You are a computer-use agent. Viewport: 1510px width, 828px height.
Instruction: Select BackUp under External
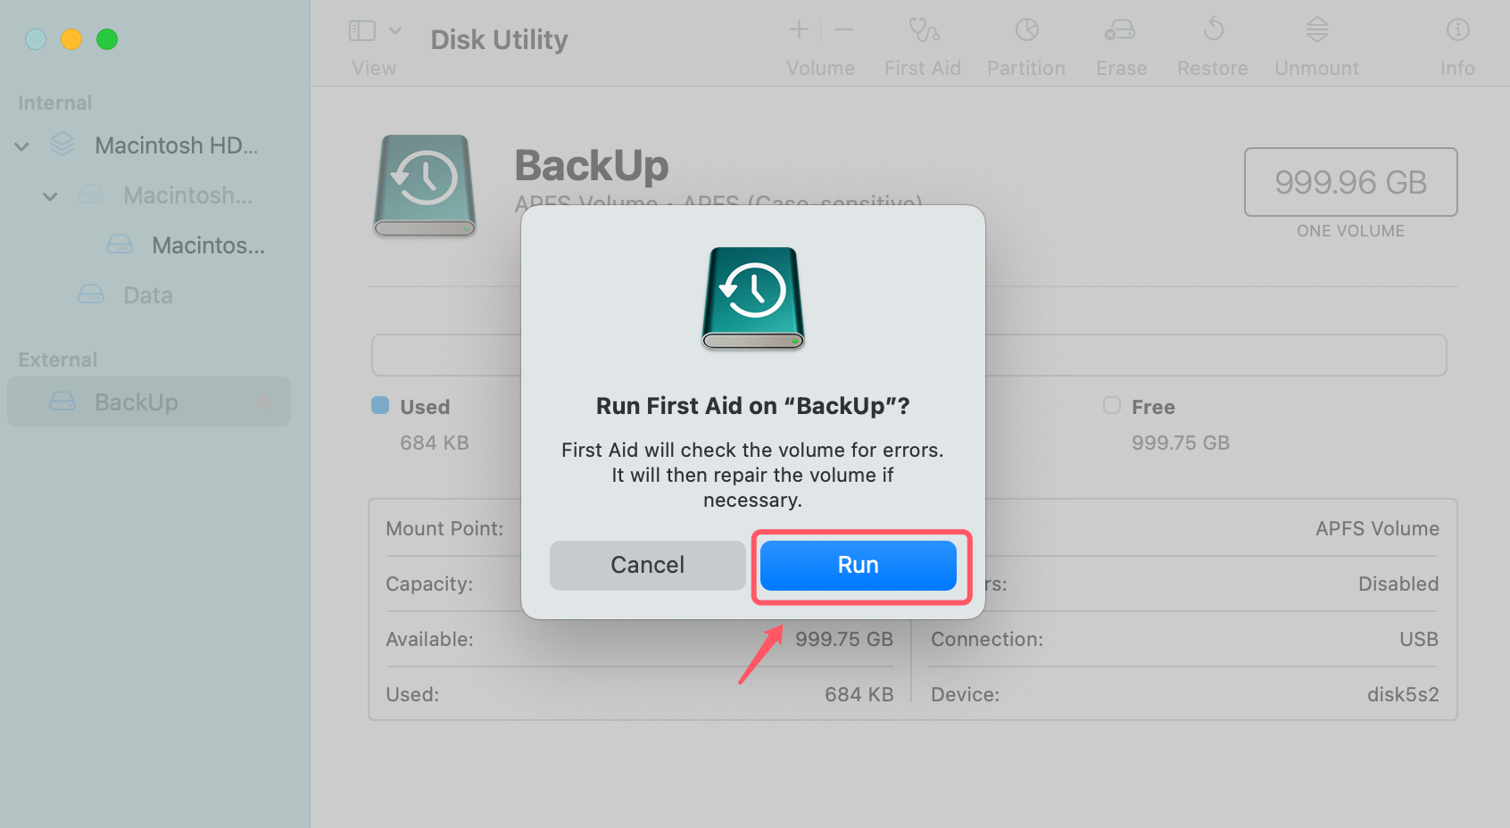(x=136, y=402)
